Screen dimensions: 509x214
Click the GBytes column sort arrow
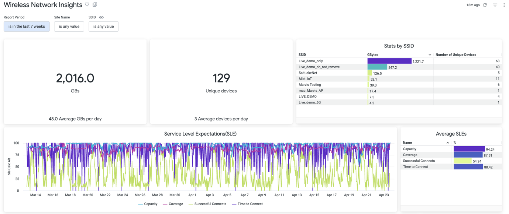(x=430, y=55)
